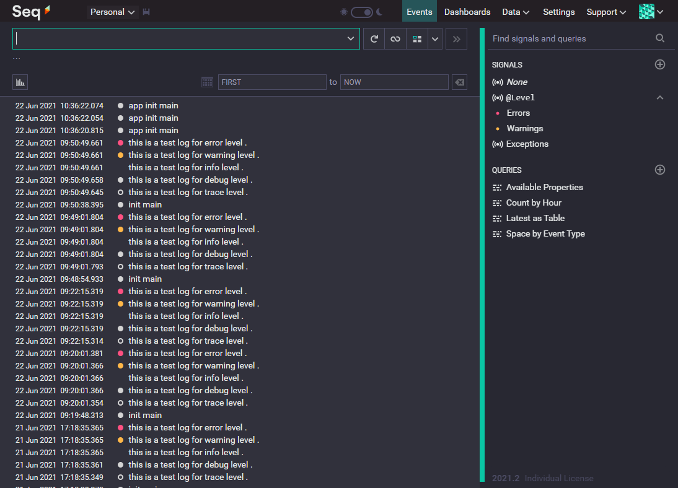Click the signal icon beside @Level

click(x=498, y=98)
